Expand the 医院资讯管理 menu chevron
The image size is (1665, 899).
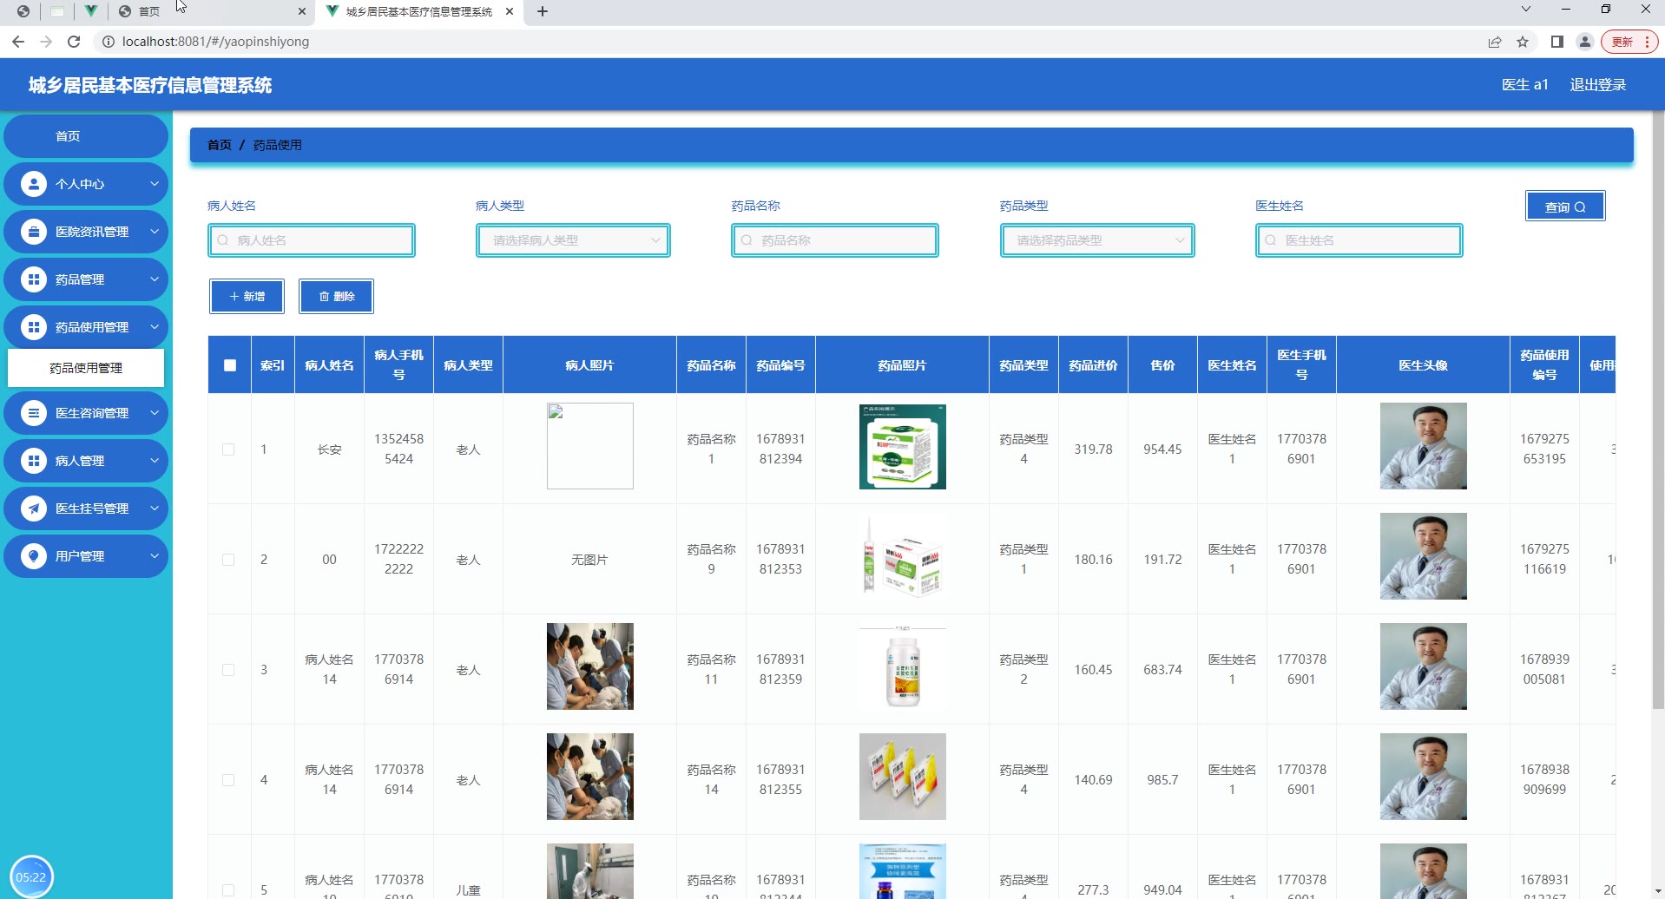[155, 232]
